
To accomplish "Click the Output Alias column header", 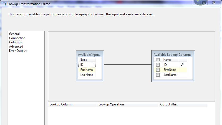I will [x=183, y=104].
